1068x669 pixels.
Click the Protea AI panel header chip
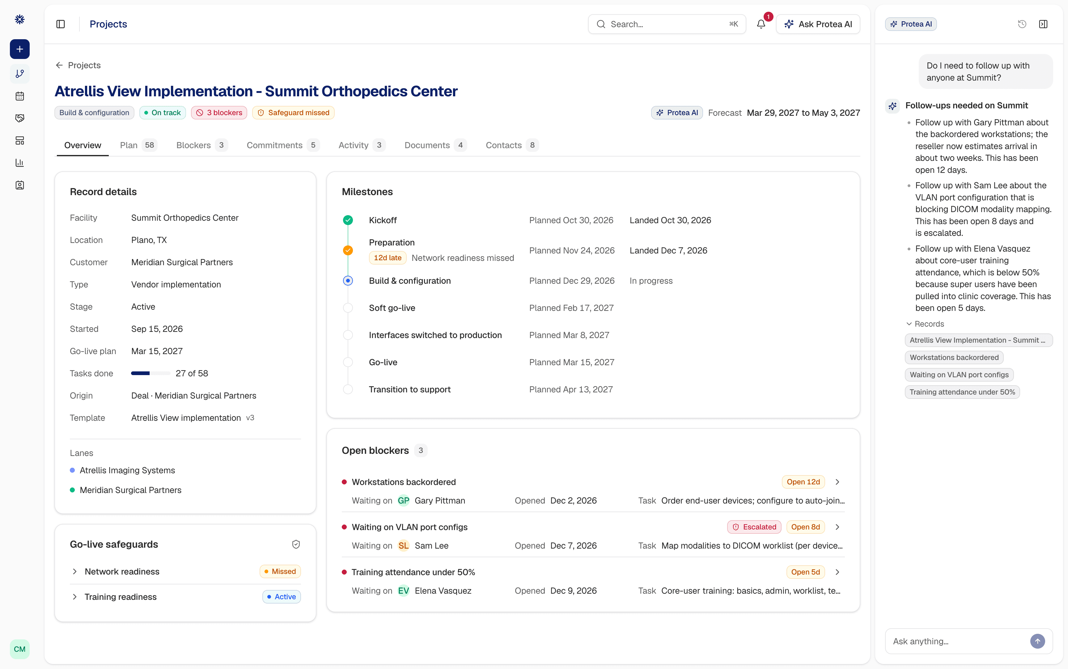911,24
